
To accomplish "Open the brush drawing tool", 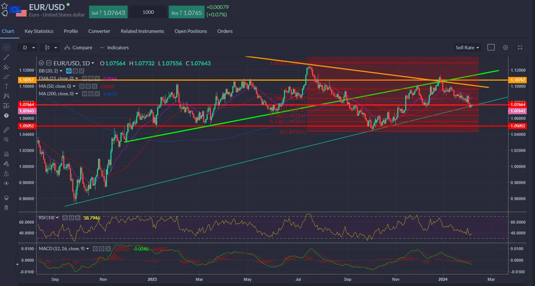I will pyautogui.click(x=6, y=76).
